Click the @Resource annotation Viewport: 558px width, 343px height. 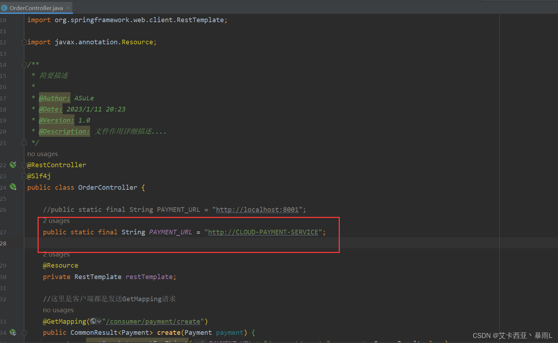[60, 265]
